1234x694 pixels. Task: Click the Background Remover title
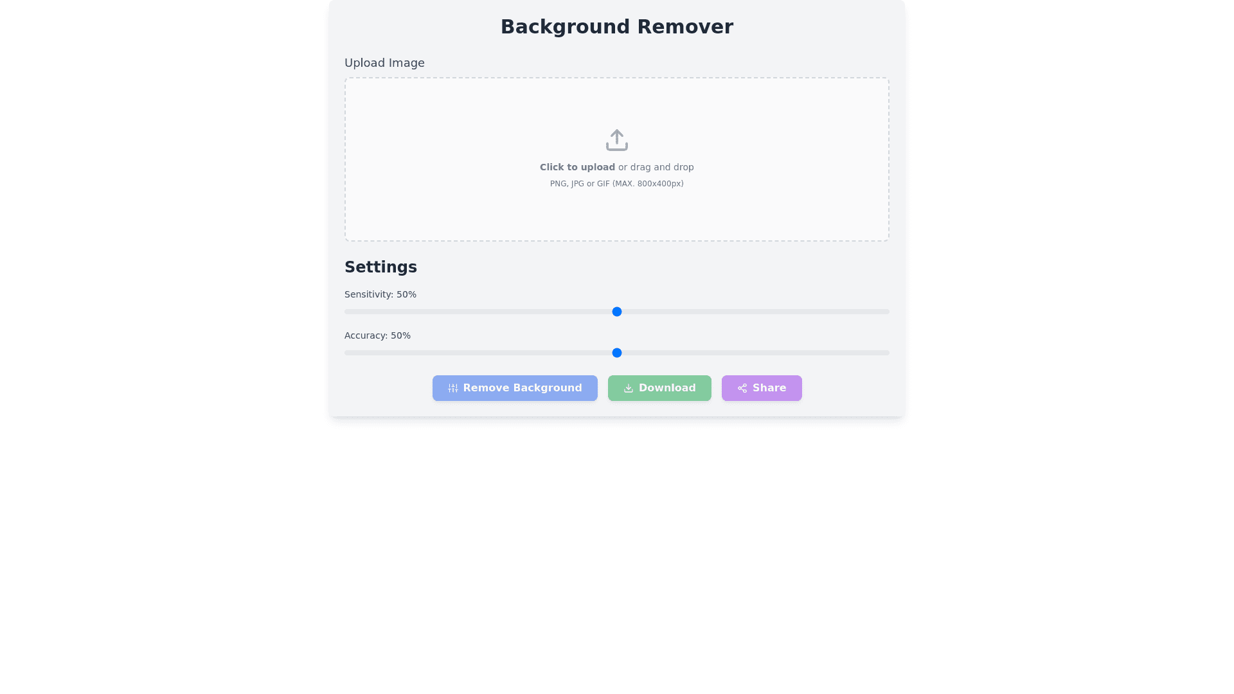click(x=616, y=27)
